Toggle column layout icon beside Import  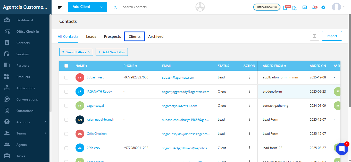[314, 36]
